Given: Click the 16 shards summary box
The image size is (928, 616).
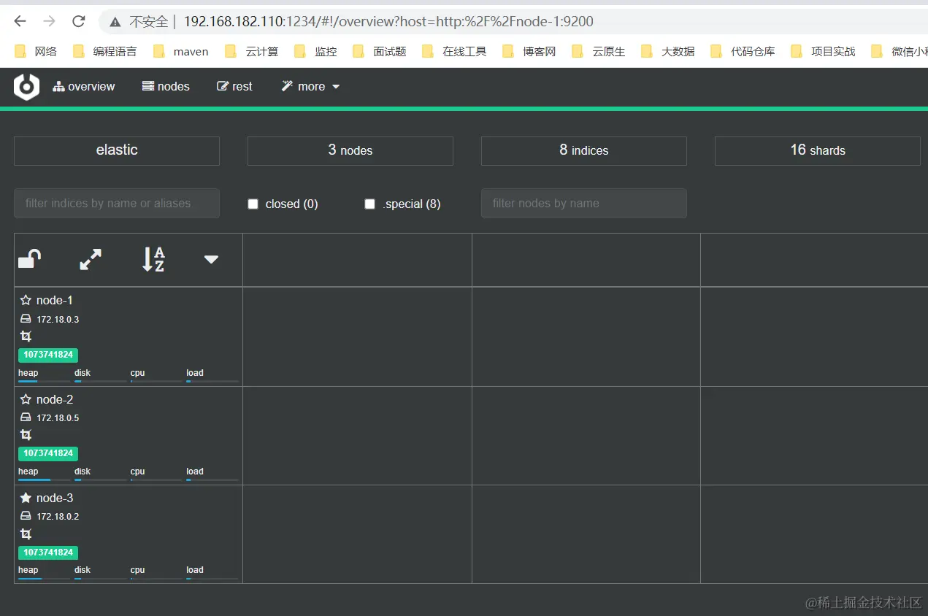Looking at the screenshot, I should (818, 150).
